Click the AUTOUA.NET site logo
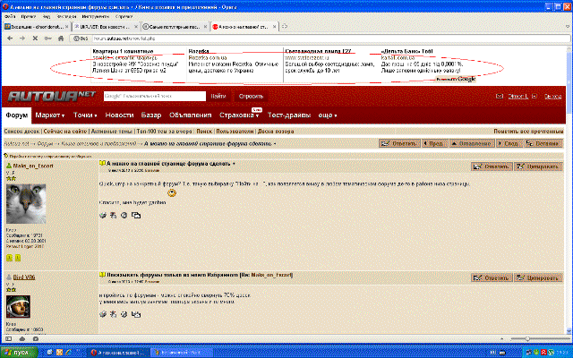This screenshot has height=358, width=573. pyautogui.click(x=52, y=96)
